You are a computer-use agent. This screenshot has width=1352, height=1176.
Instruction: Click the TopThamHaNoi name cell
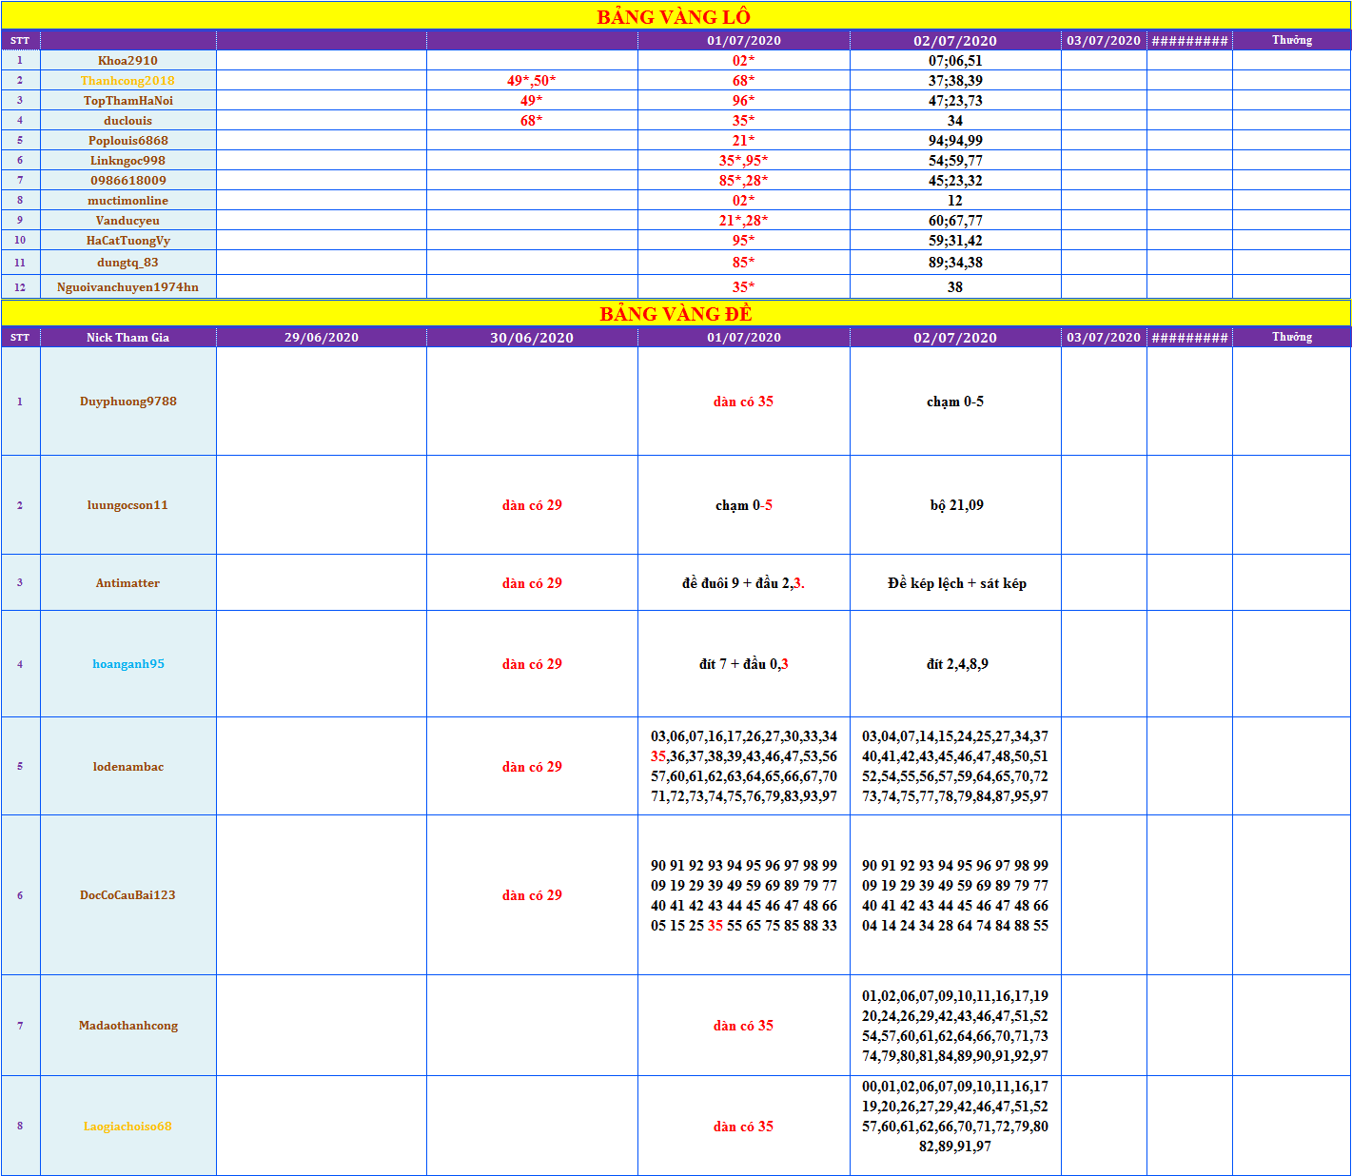coord(128,100)
